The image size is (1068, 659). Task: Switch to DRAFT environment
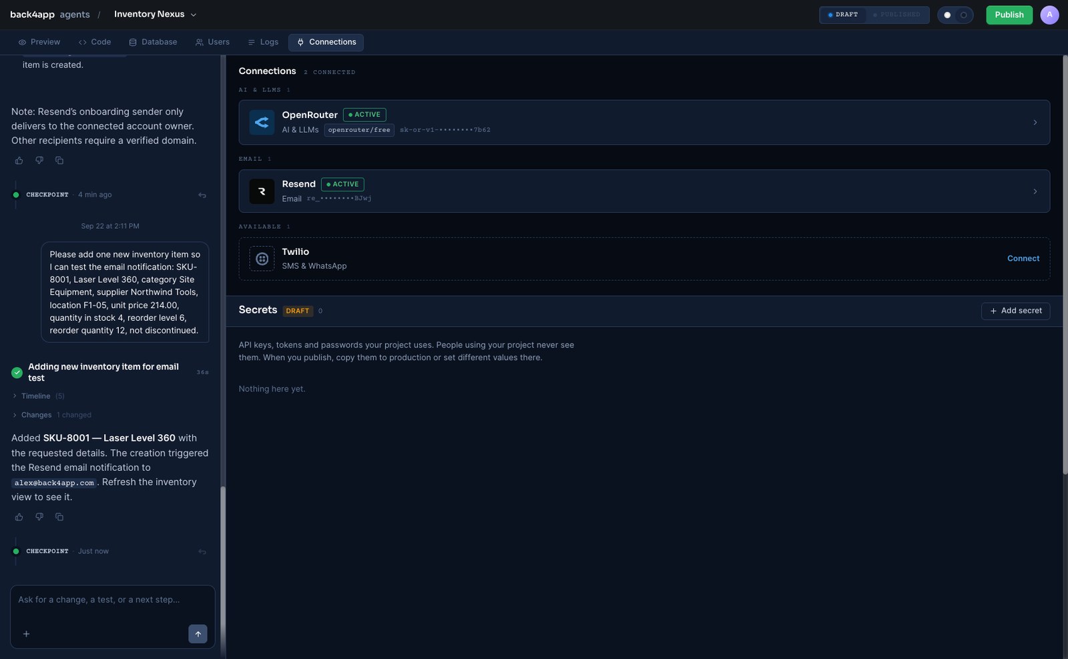[843, 15]
